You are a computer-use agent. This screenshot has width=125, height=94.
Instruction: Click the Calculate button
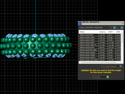coord(101,77)
